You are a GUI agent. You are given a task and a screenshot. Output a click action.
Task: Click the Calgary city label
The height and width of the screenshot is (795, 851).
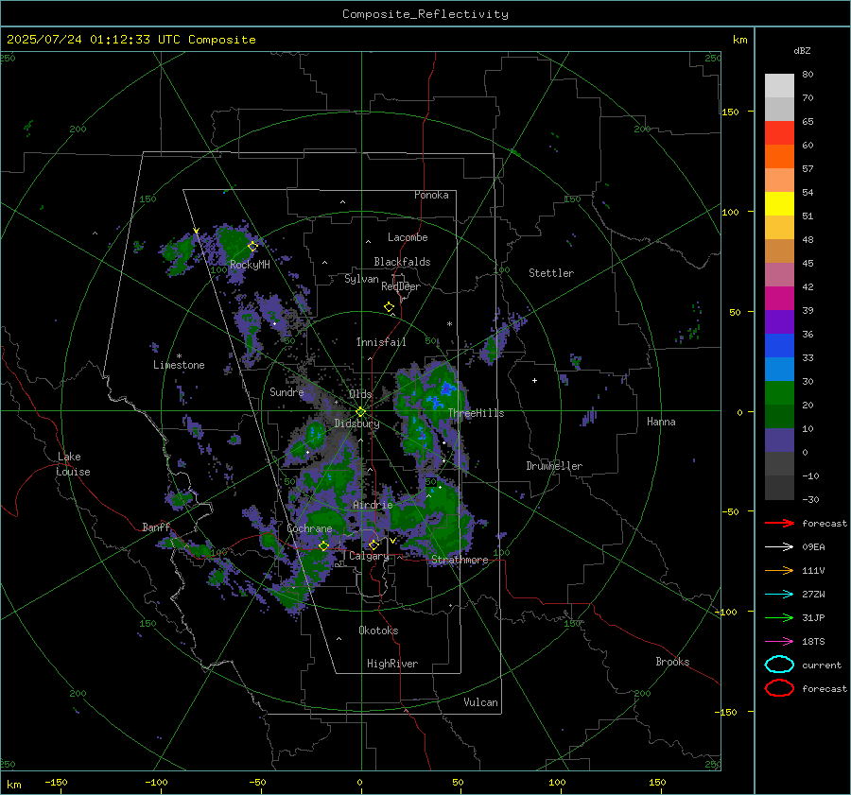click(x=369, y=556)
